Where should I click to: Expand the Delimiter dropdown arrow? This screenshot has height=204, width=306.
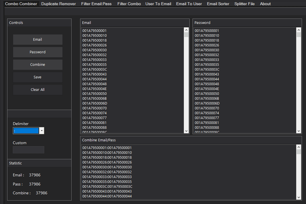(42, 131)
